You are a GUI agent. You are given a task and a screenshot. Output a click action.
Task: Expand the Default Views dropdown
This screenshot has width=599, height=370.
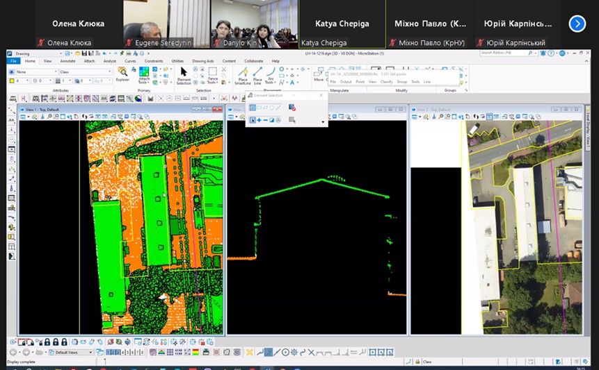[x=71, y=353]
